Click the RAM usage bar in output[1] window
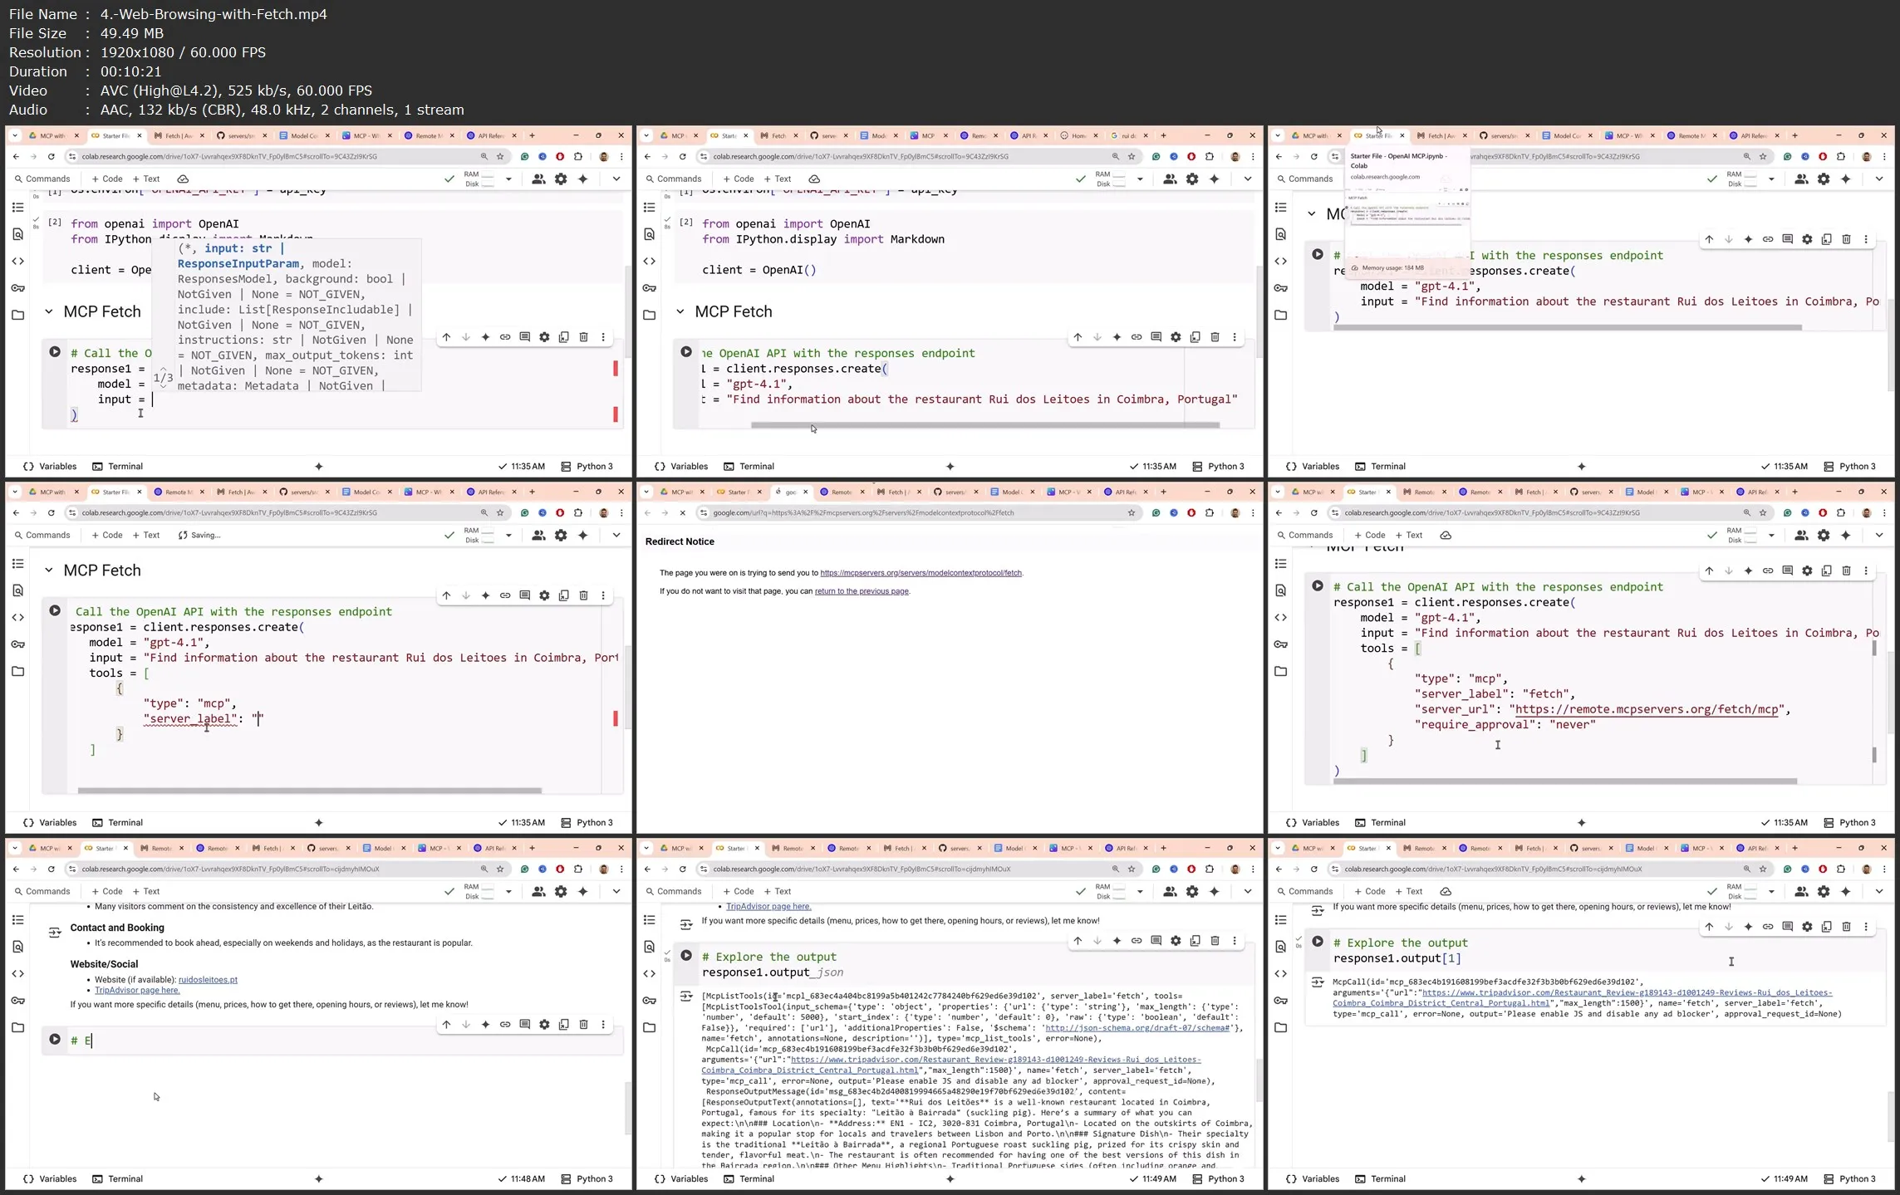 point(1751,888)
